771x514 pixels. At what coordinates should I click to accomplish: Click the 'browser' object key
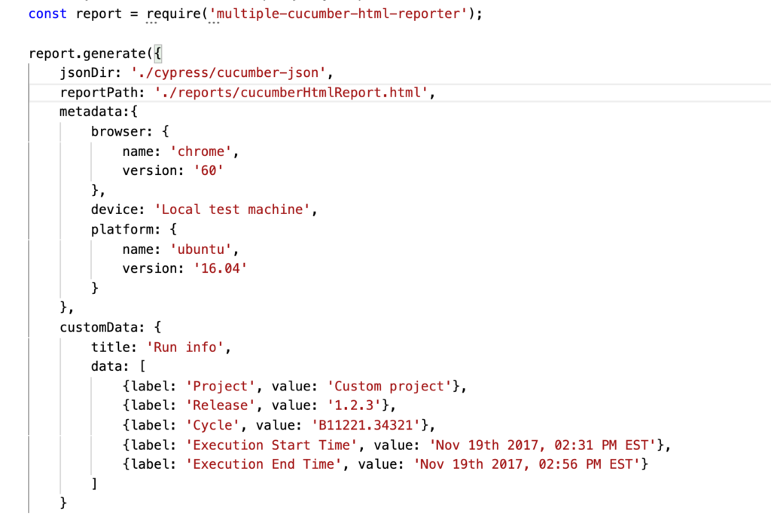pos(118,131)
